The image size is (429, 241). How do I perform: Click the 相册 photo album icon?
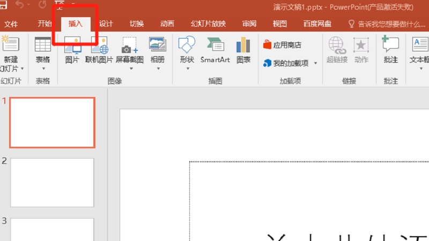pyautogui.click(x=158, y=50)
